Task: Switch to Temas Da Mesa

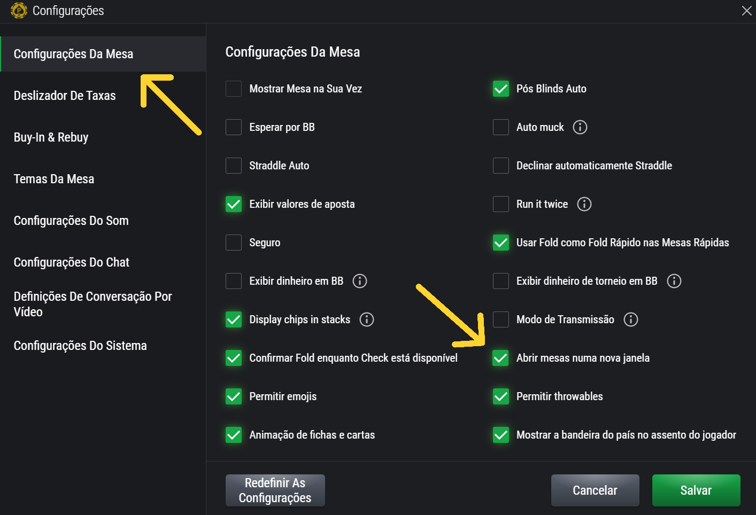Action: [x=54, y=179]
